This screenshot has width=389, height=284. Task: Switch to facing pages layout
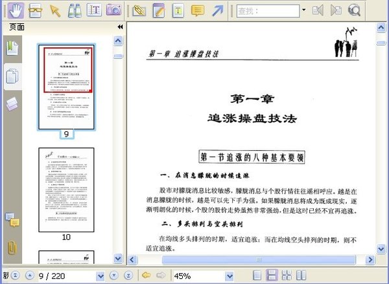coord(301,276)
